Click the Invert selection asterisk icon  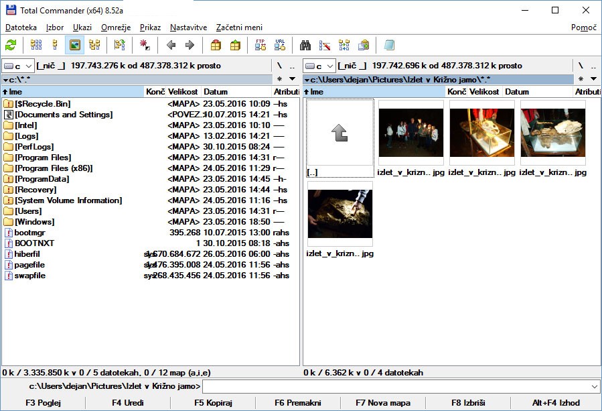[x=145, y=45]
